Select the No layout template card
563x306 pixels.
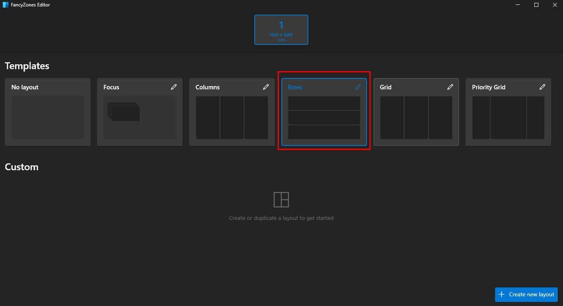(x=48, y=112)
